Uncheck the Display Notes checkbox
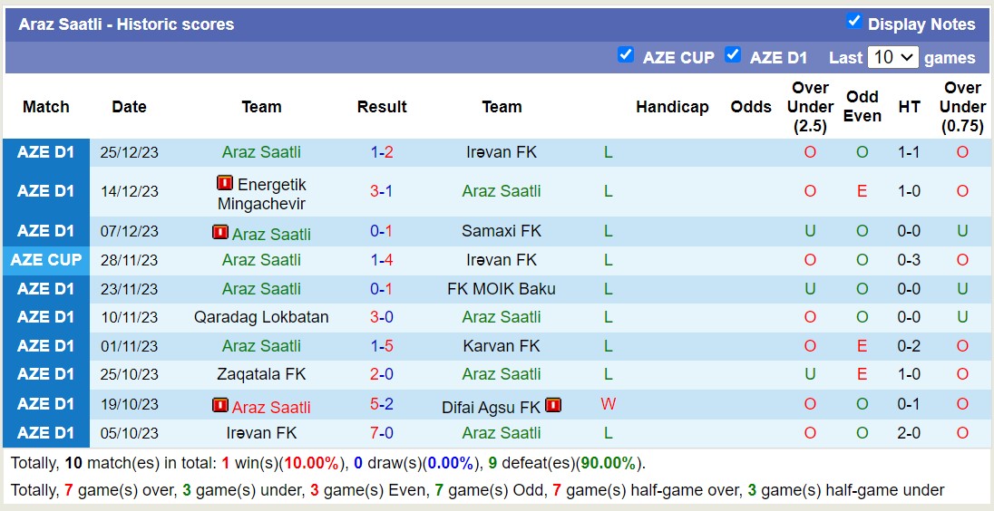The height and width of the screenshot is (511, 994). pyautogui.click(x=853, y=21)
